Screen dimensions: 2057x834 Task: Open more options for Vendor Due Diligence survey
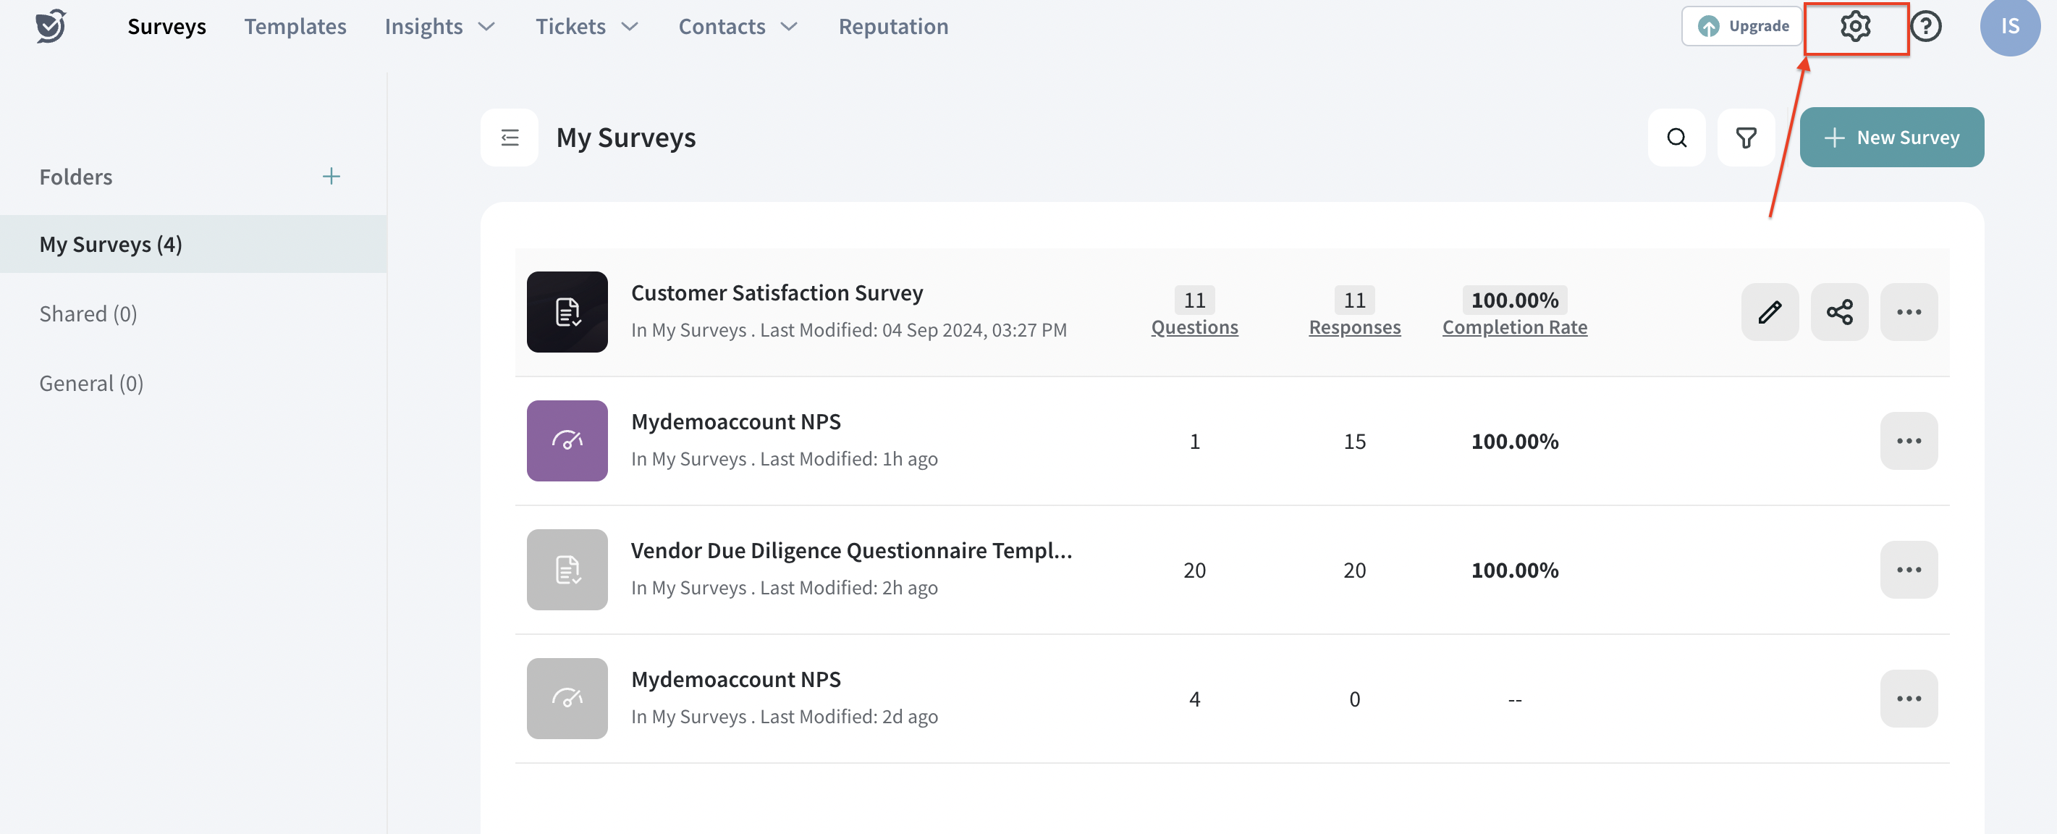[1908, 570]
